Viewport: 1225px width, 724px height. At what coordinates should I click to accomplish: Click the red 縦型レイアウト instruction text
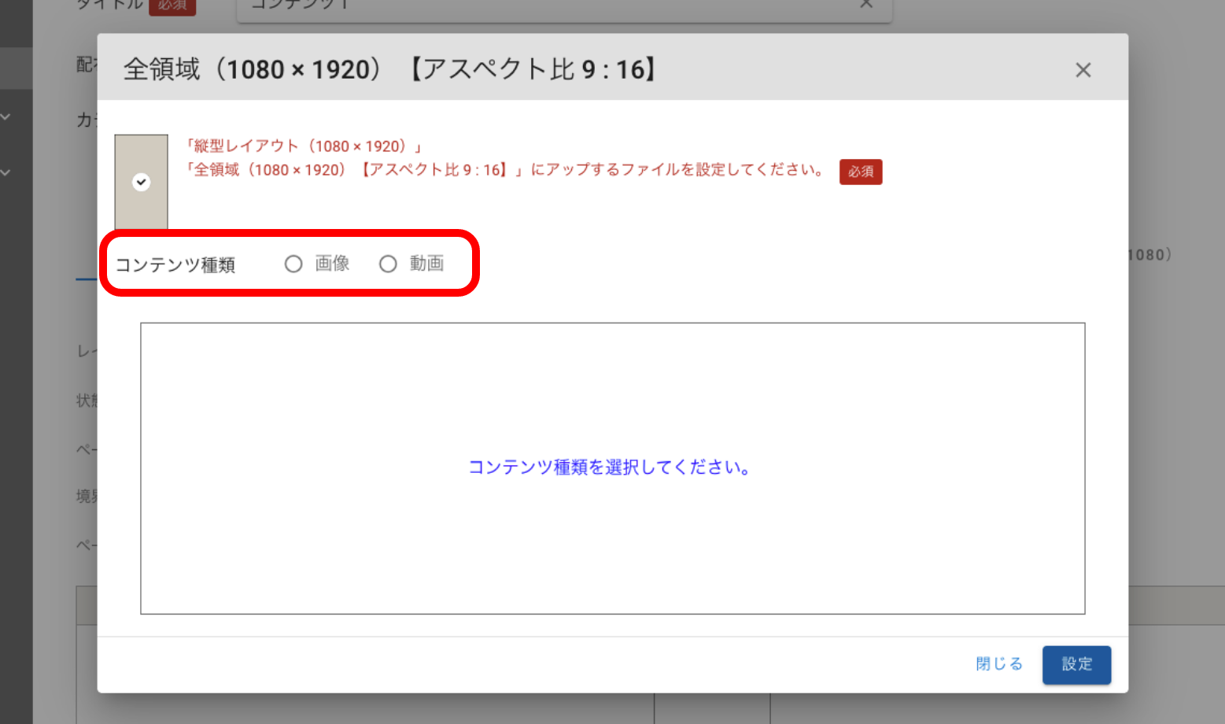[x=304, y=146]
